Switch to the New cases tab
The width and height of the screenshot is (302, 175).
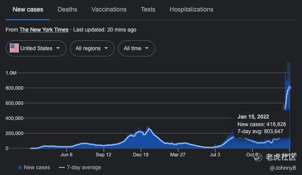(x=28, y=10)
